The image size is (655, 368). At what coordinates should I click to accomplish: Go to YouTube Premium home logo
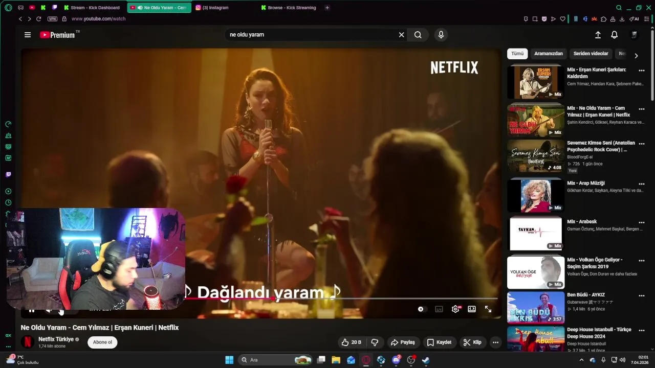[57, 35]
